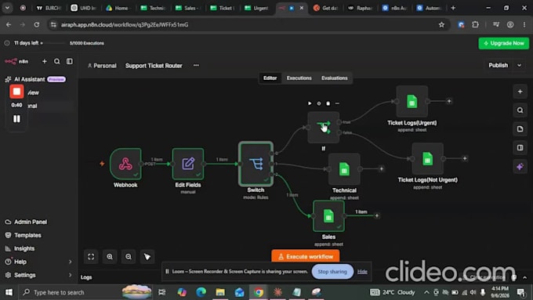This screenshot has width=533, height=300.
Task: Switch to the Editor tab
Action: point(270,78)
